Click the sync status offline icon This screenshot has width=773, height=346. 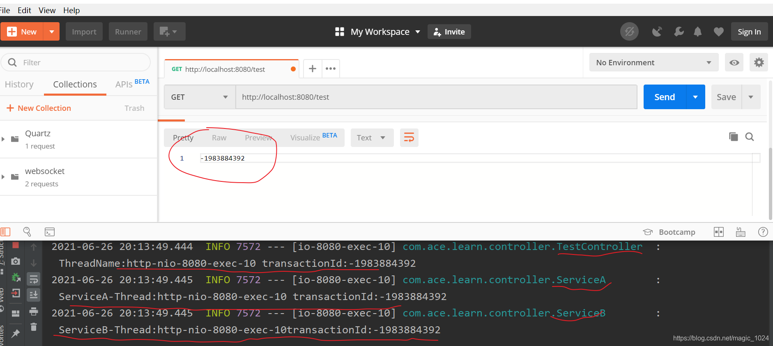pyautogui.click(x=629, y=32)
